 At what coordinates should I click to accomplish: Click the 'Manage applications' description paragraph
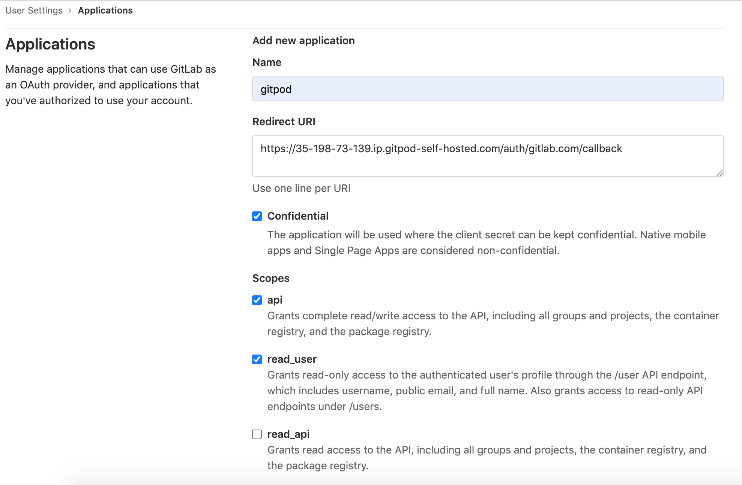click(x=111, y=85)
